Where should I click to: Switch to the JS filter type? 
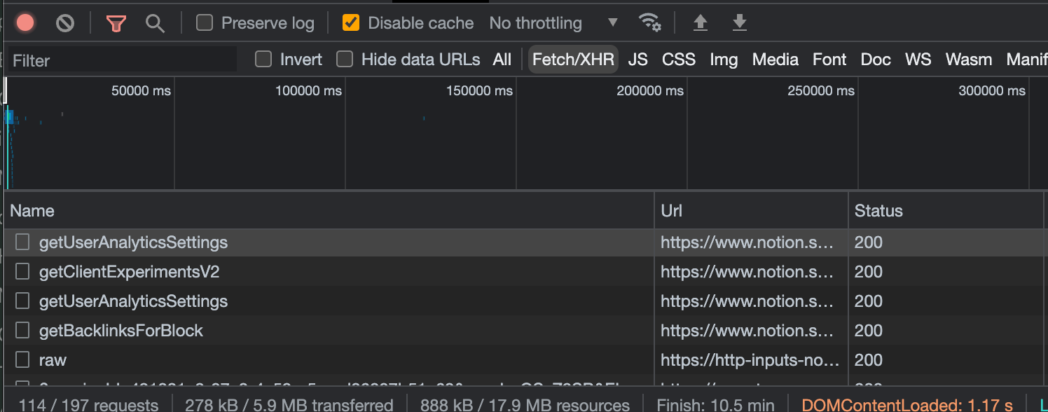pyautogui.click(x=637, y=60)
